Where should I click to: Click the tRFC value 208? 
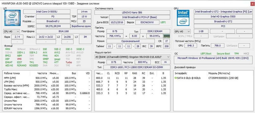[x=166, y=46]
